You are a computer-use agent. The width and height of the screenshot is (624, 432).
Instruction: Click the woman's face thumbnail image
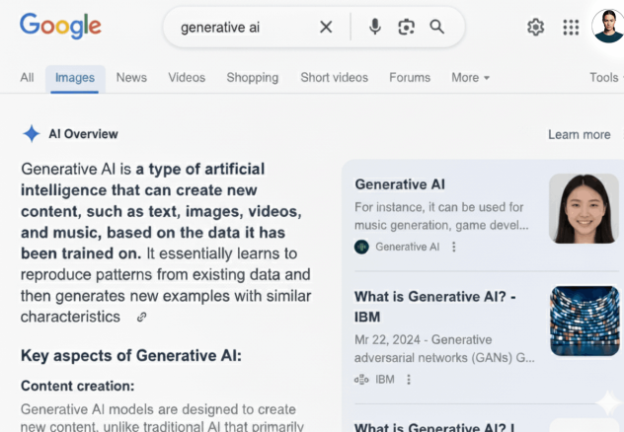click(584, 209)
